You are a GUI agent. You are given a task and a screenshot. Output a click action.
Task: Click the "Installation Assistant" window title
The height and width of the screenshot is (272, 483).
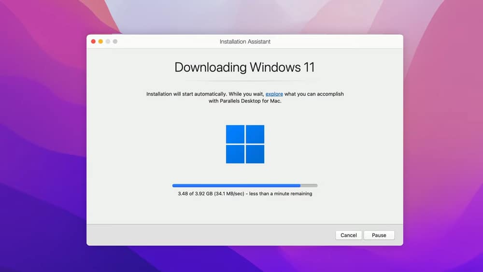point(245,42)
